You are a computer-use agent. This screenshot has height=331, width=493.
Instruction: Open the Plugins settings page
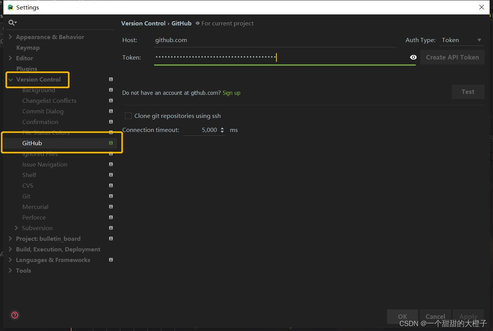[27, 69]
